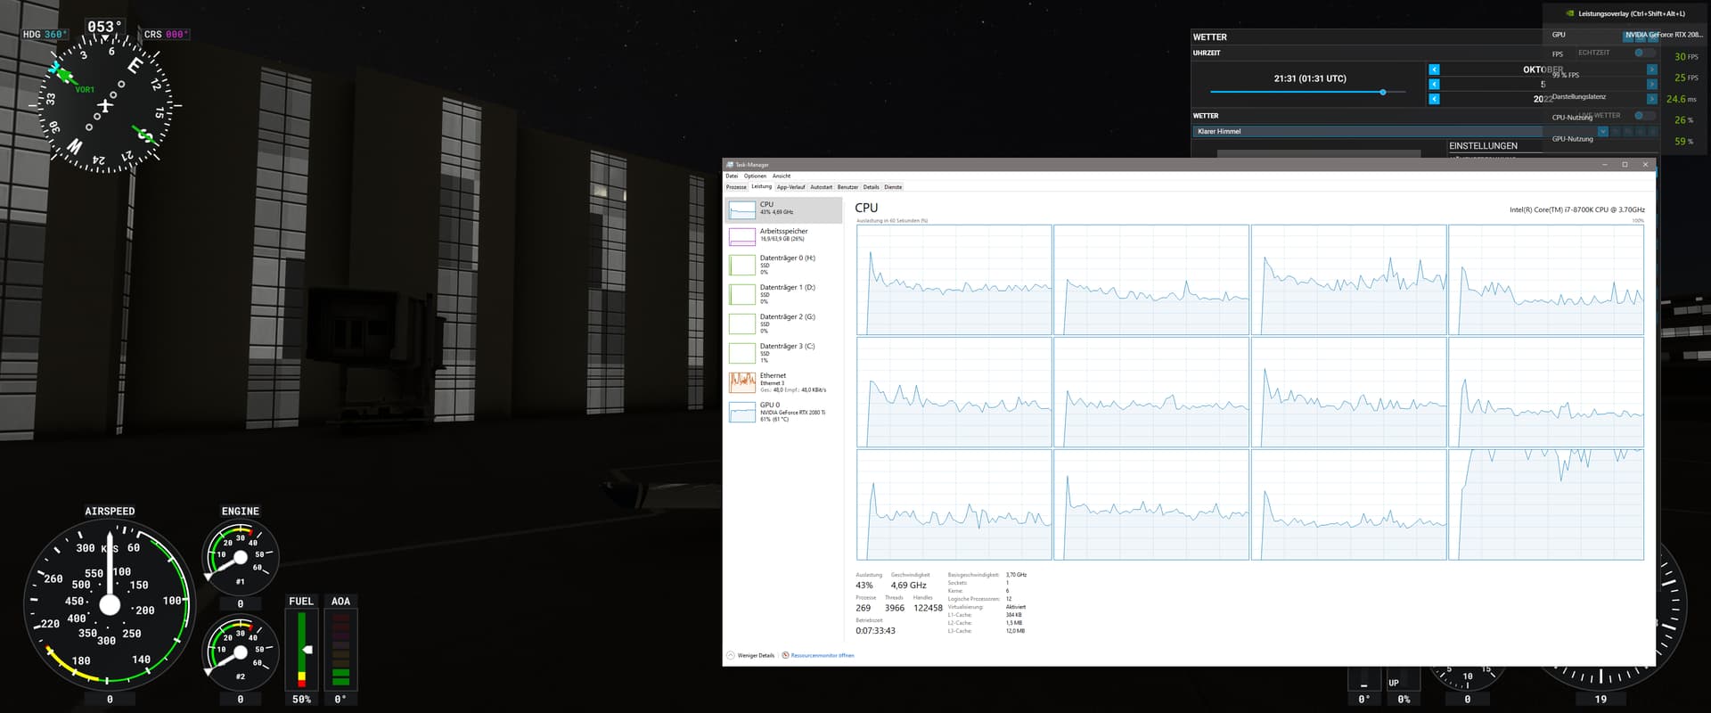
Task: Click the engine #1 gauge
Action: click(x=241, y=558)
